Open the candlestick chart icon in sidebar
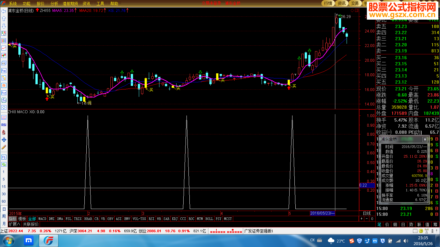Viewport: 440px width, 247px height. click(x=4, y=56)
